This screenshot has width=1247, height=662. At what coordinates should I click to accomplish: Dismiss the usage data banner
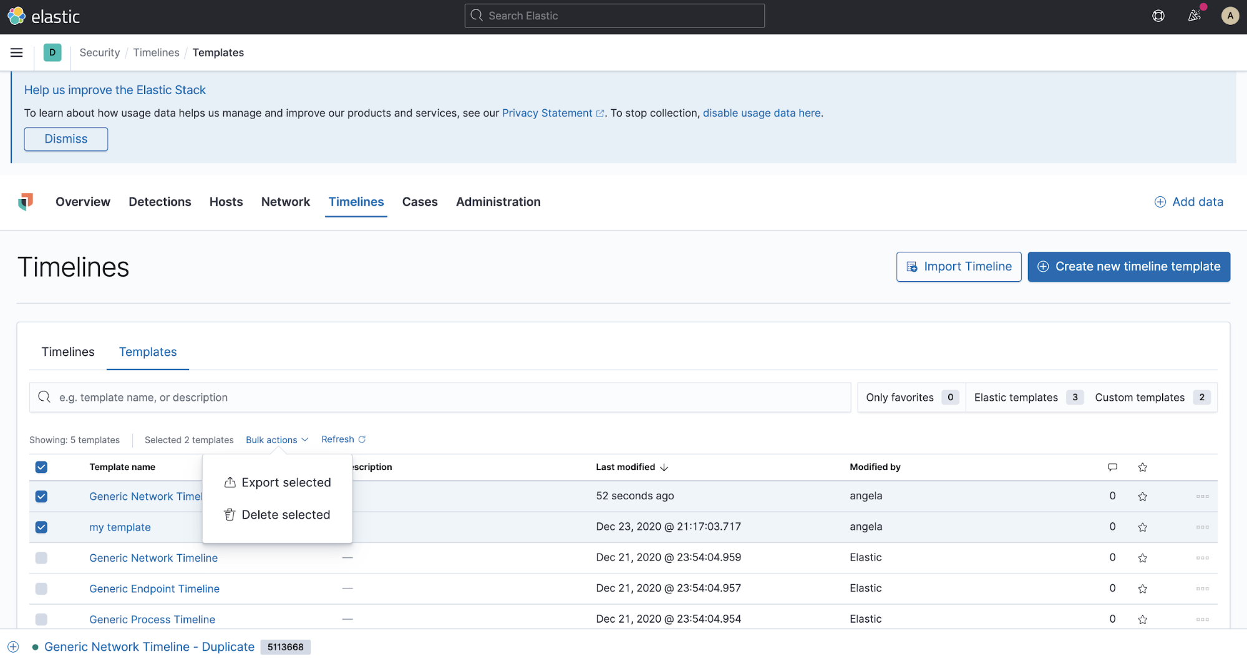pyautogui.click(x=66, y=139)
